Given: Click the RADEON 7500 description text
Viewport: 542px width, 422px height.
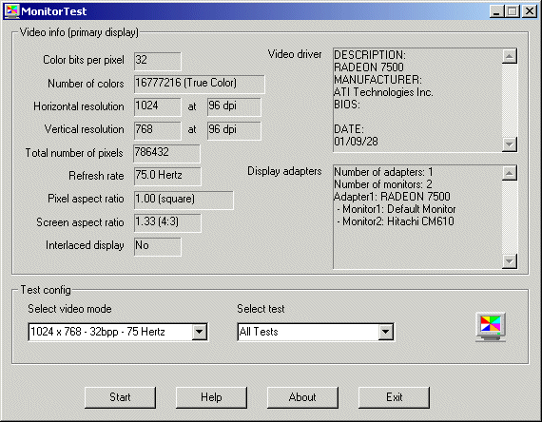Looking at the screenshot, I should [369, 67].
